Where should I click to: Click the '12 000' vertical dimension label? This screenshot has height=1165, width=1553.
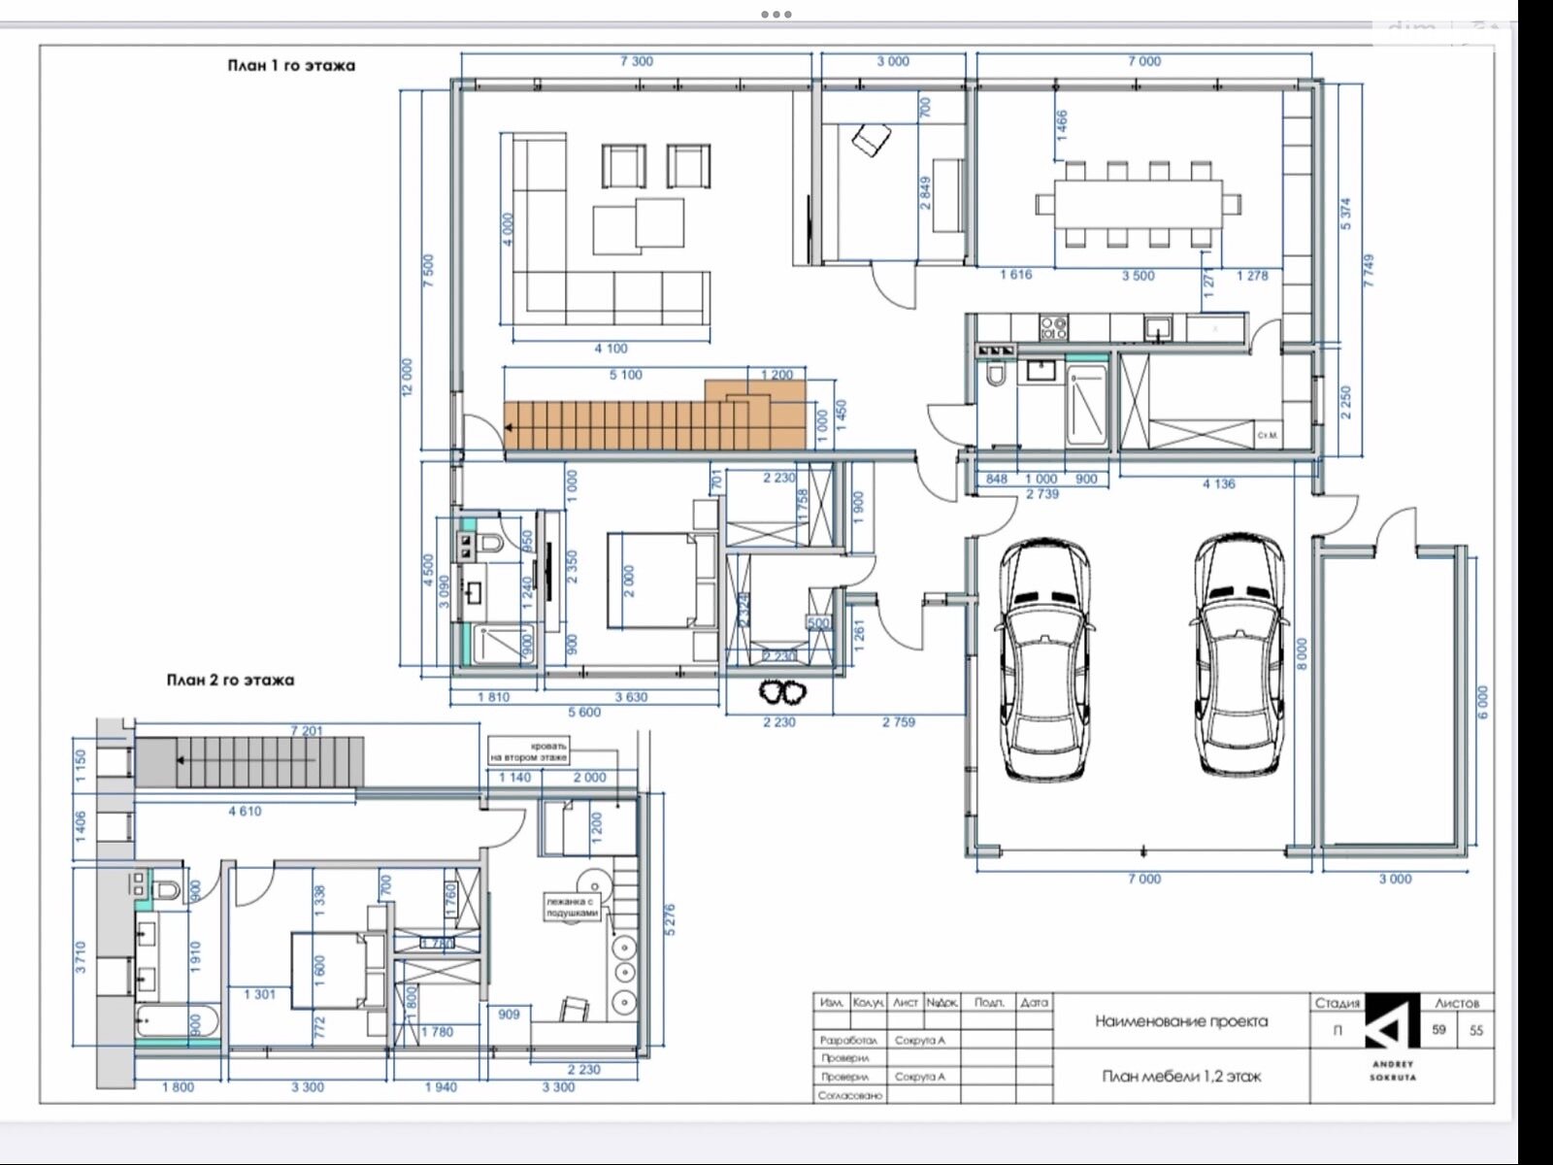click(x=407, y=378)
